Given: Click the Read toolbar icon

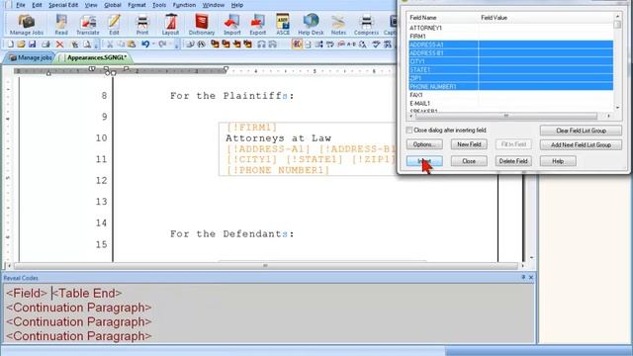Looking at the screenshot, I should tap(61, 24).
